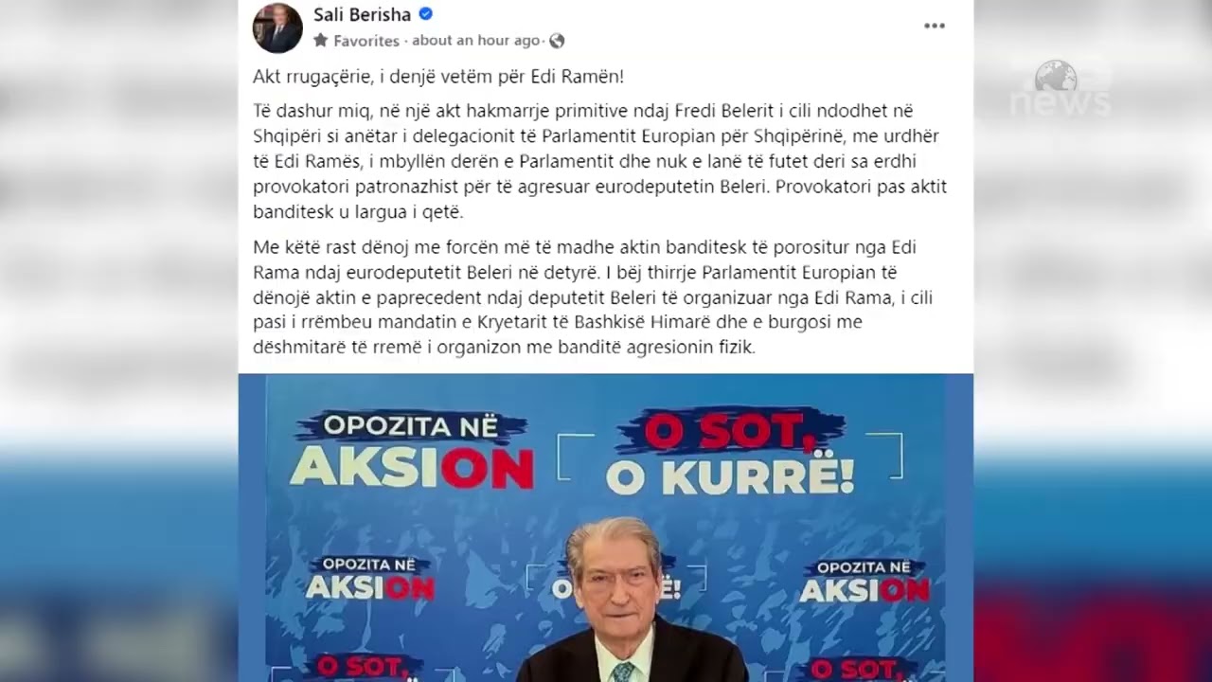This screenshot has width=1212, height=682.
Task: Click the small AKSION logo on the left
Action: click(370, 578)
